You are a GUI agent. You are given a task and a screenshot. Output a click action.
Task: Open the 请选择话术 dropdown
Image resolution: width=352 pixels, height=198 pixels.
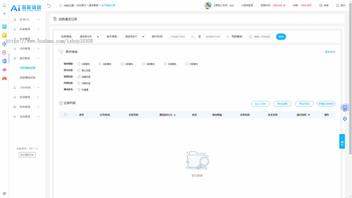(134, 37)
